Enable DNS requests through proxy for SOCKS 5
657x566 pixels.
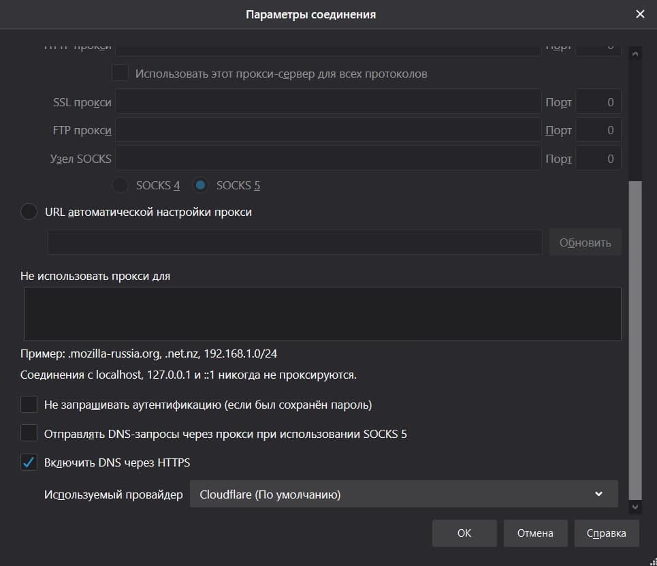click(29, 433)
